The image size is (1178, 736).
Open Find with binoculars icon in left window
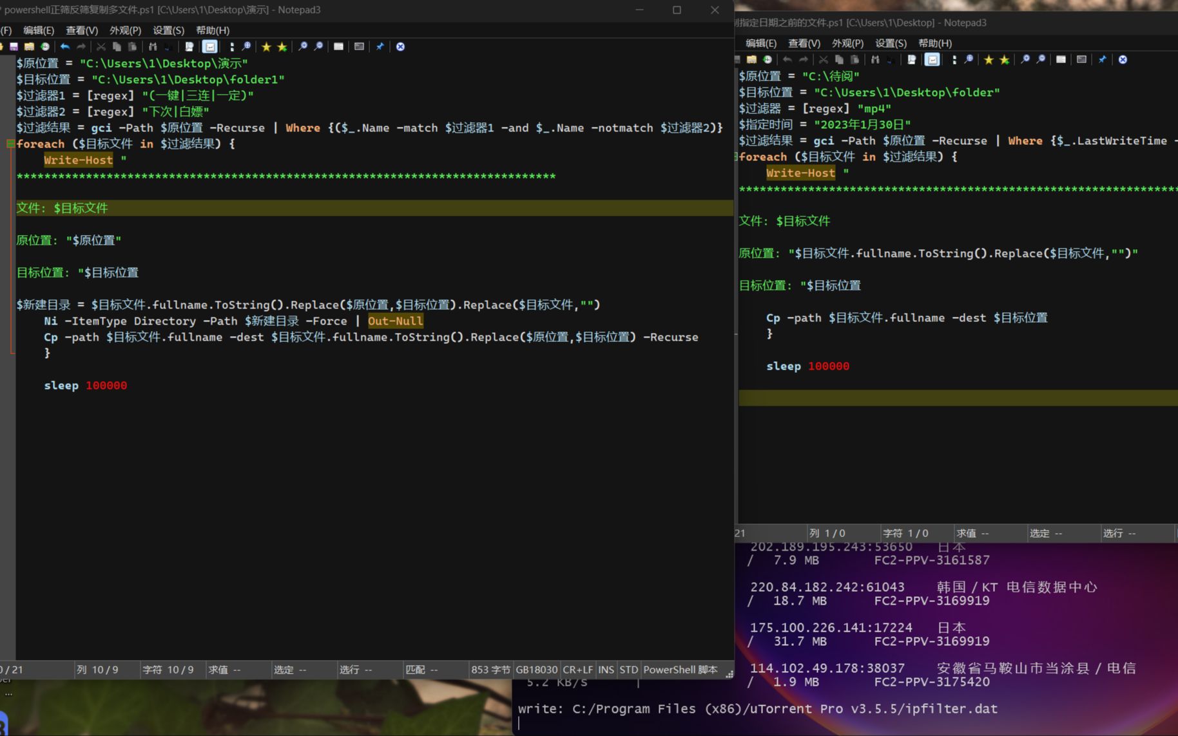point(153,46)
